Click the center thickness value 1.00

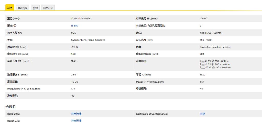click(x=73, y=54)
